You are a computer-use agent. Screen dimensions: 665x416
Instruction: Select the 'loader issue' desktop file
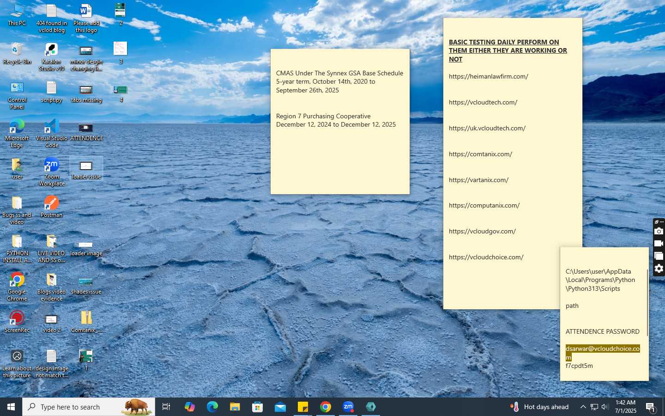86,169
